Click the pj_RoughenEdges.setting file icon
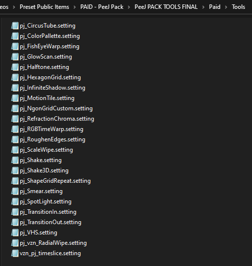 pyautogui.click(x=15, y=139)
